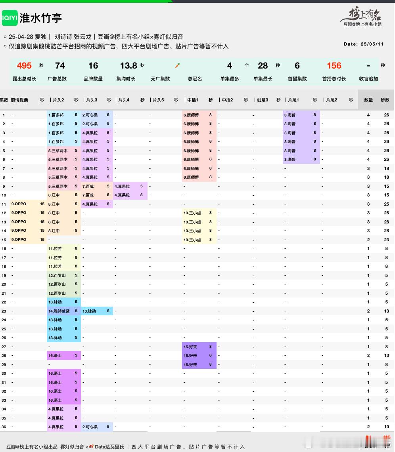Click the 广告总数 label

(x=57, y=79)
